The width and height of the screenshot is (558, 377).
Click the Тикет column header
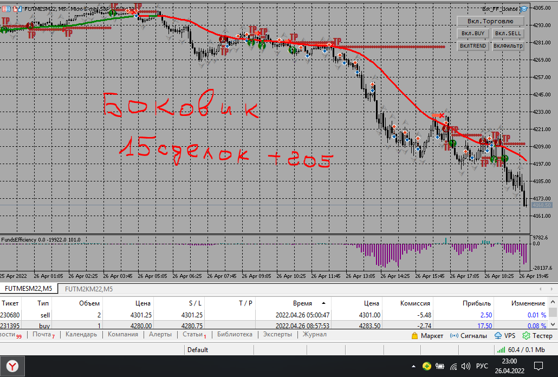coord(10,303)
